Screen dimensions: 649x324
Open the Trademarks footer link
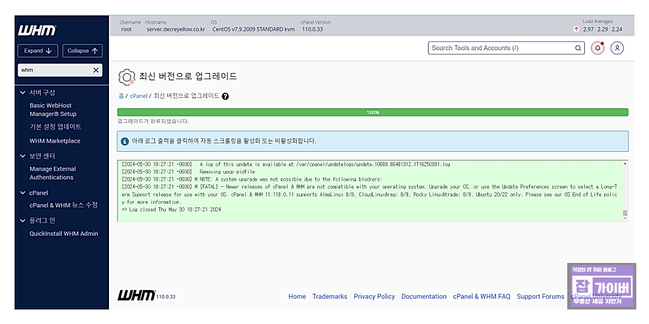[330, 296]
